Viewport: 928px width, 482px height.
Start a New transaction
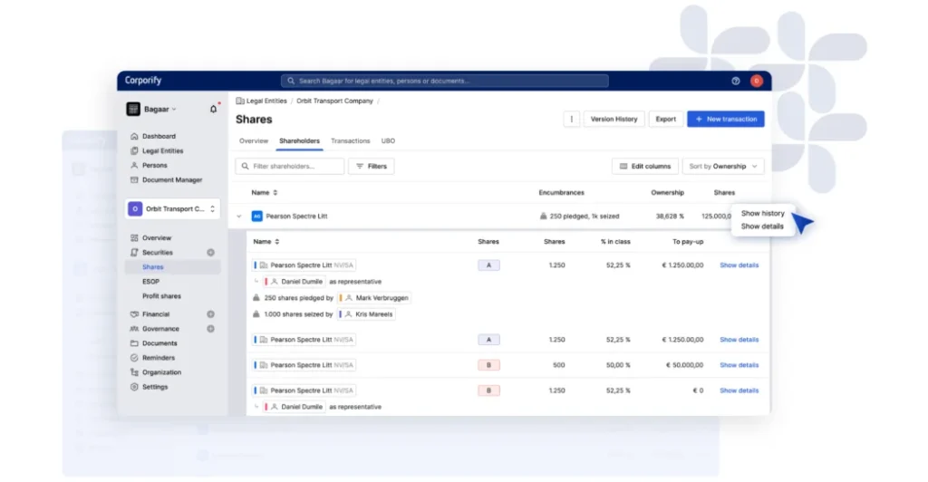(726, 119)
